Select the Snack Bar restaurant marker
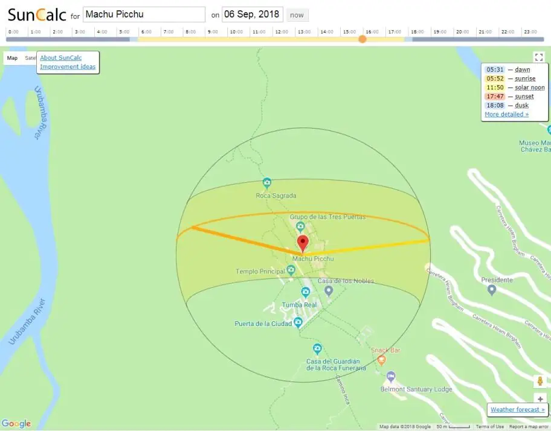The image size is (551, 431). 381,360
